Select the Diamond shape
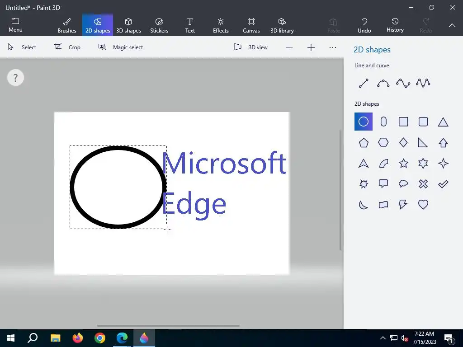This screenshot has height=347, width=463. pos(403,142)
